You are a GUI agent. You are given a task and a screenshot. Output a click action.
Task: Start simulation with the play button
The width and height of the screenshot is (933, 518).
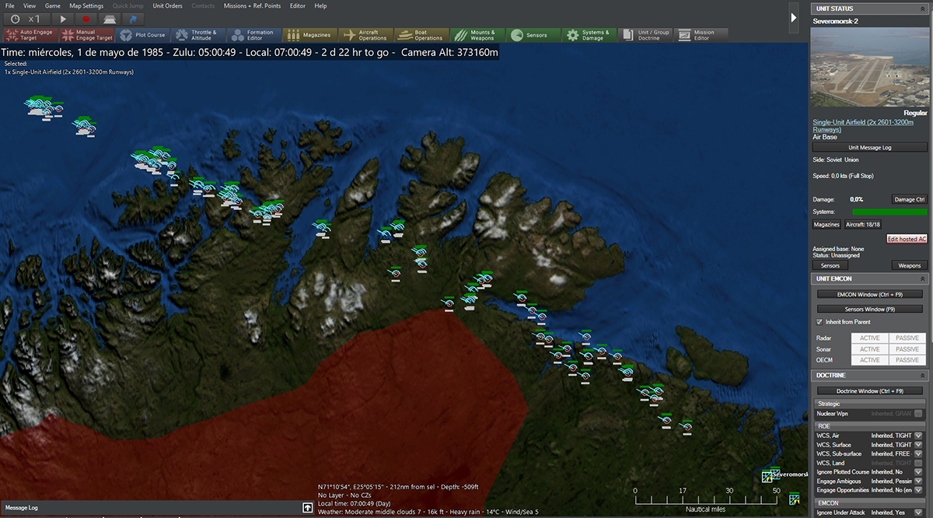(65, 19)
